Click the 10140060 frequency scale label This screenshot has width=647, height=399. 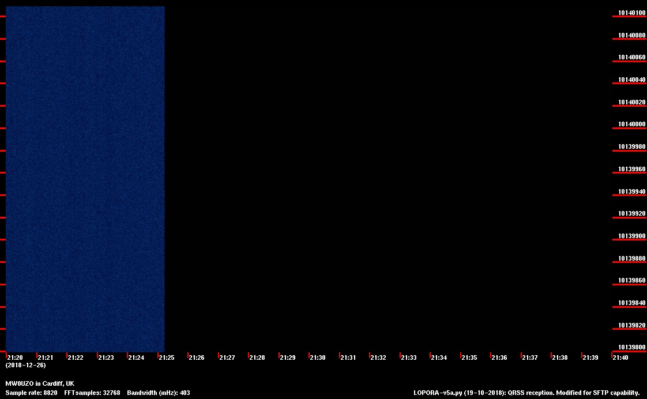[x=631, y=57]
